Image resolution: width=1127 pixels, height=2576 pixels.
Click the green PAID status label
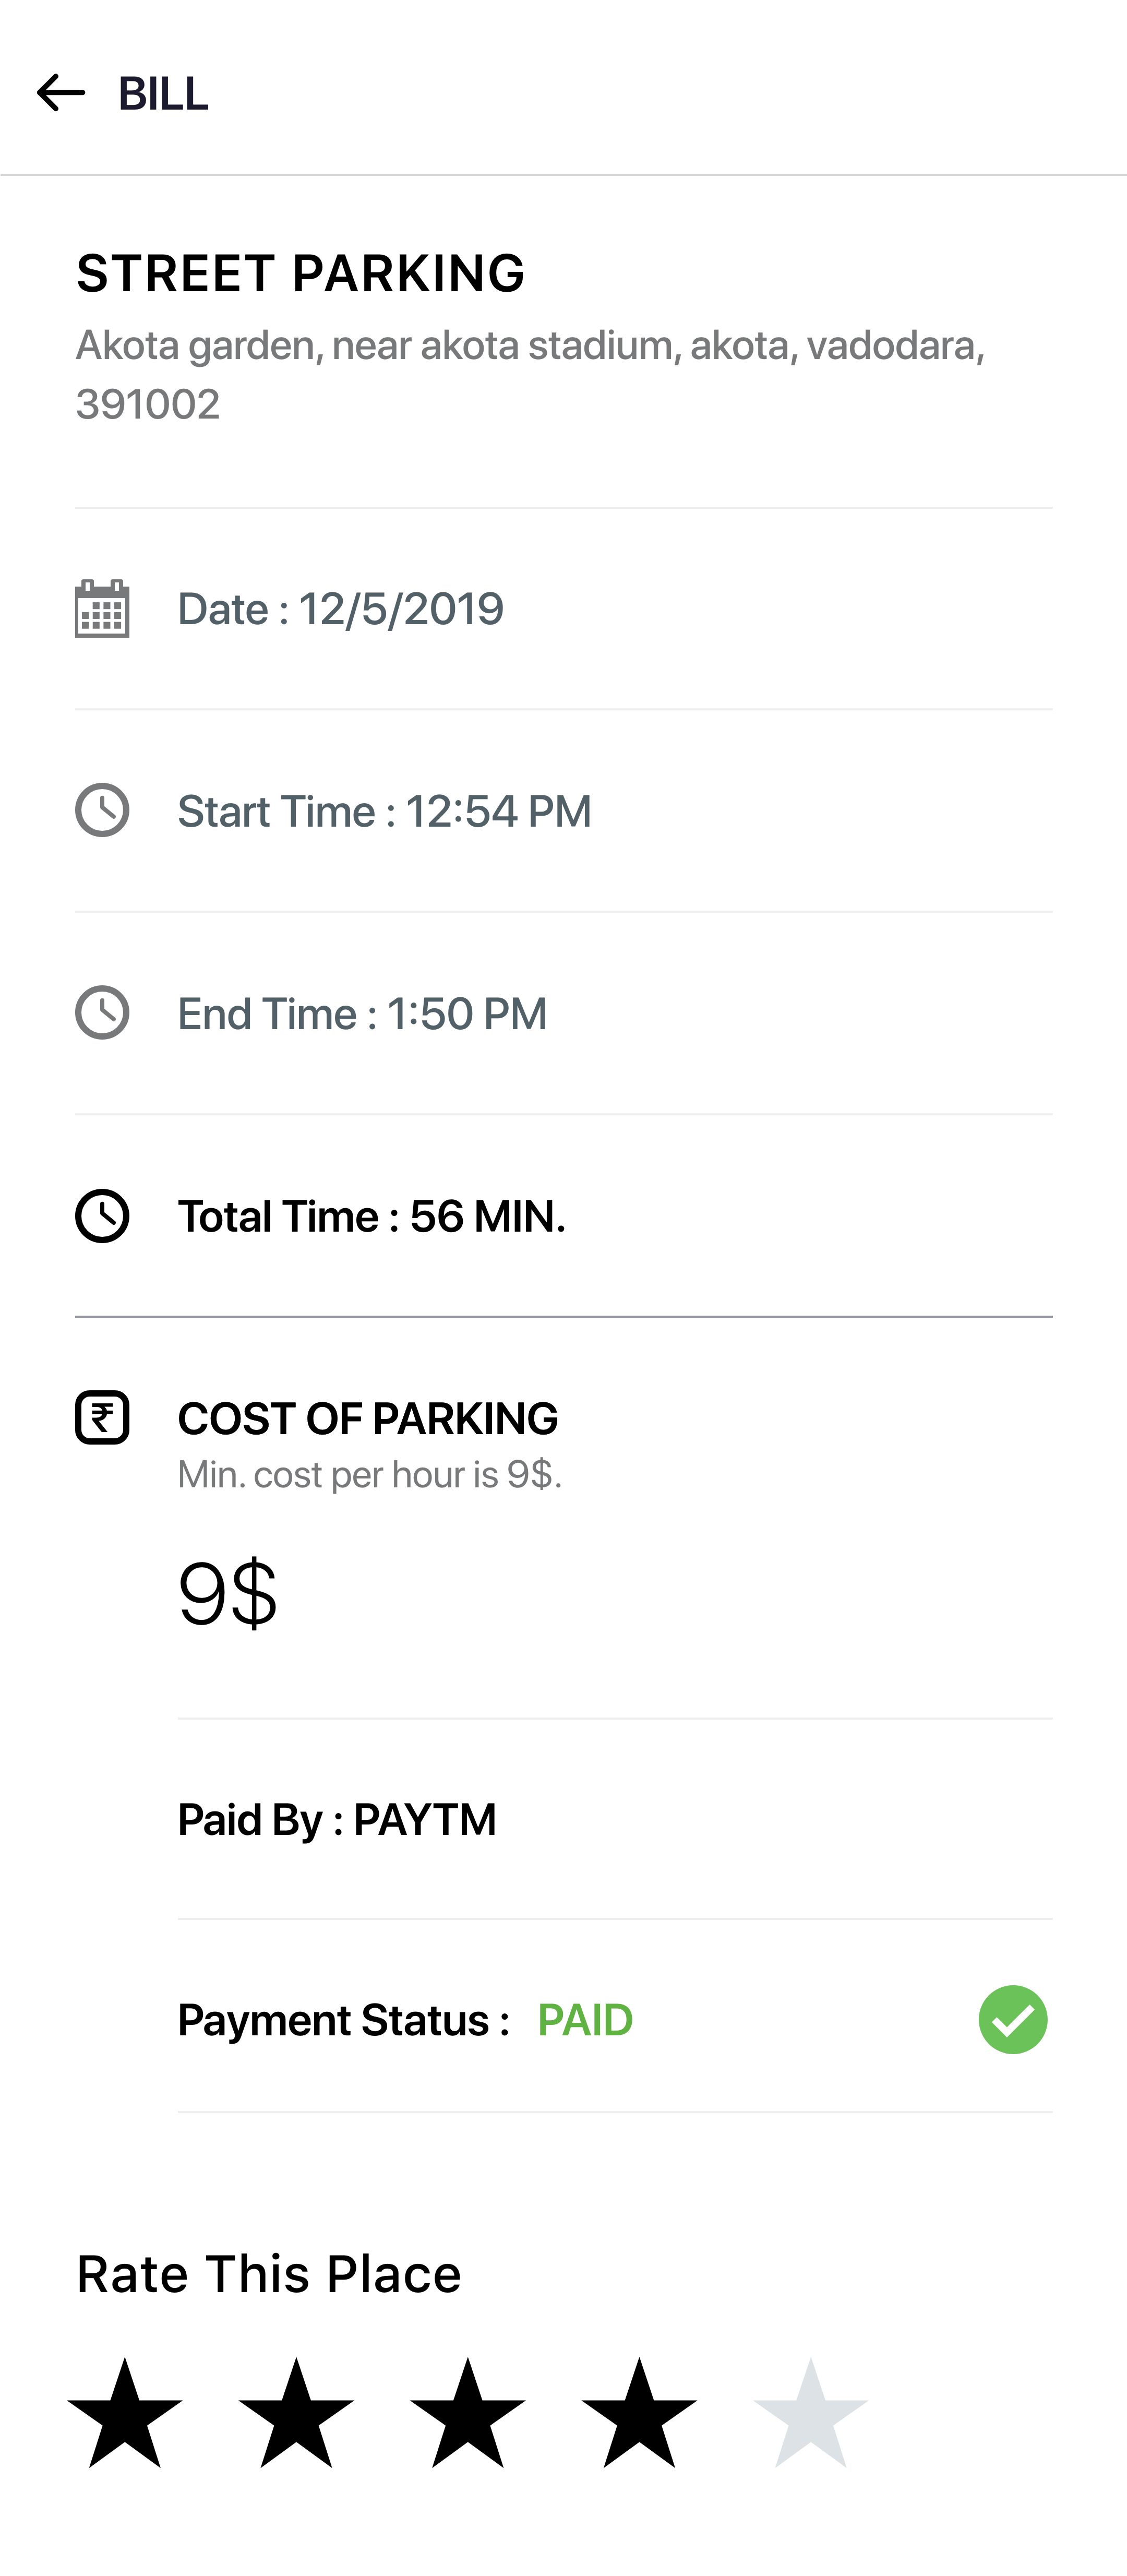[x=585, y=2020]
